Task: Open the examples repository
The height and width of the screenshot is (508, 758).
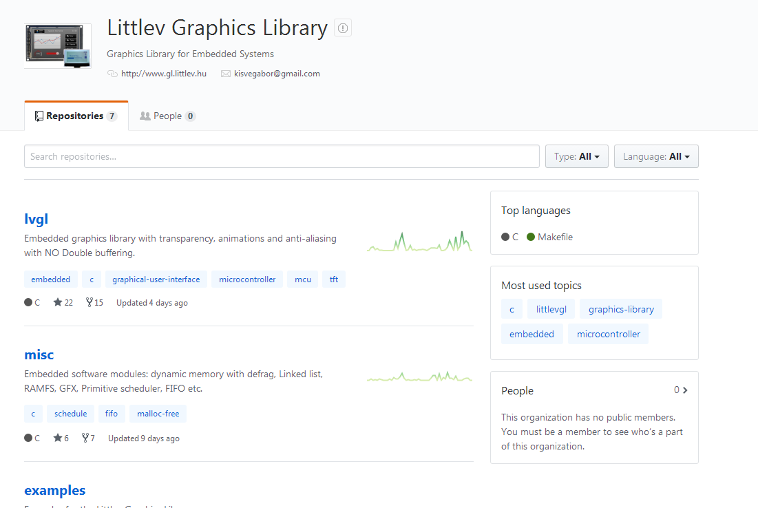Action: pos(54,490)
